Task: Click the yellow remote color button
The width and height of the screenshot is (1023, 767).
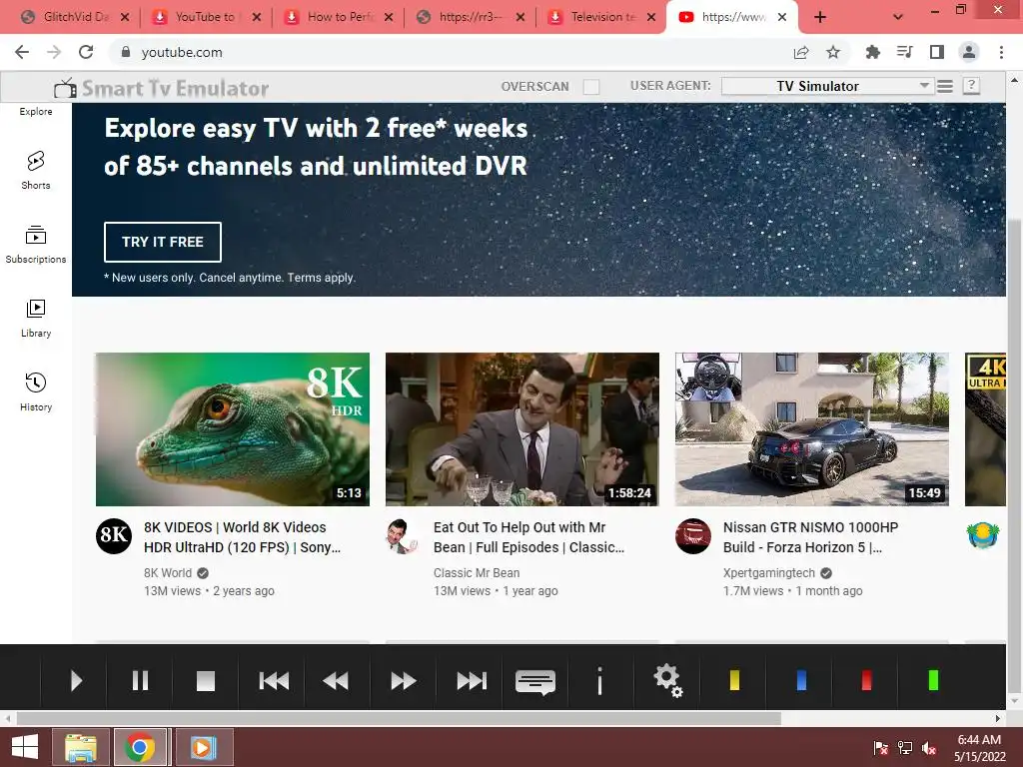Action: [x=734, y=680]
